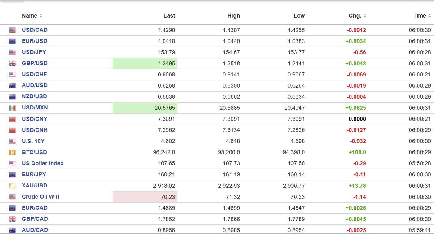Open the U.S. 10Y yield link
The width and height of the screenshot is (434, 234).
(x=32, y=141)
